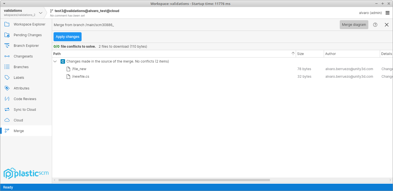This screenshot has height=191, width=393.
Task: Select the /newfile.cs row
Action: 80,76
